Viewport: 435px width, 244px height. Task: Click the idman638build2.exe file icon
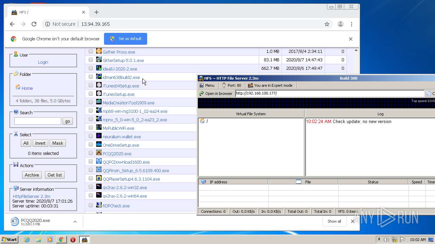coord(99,77)
